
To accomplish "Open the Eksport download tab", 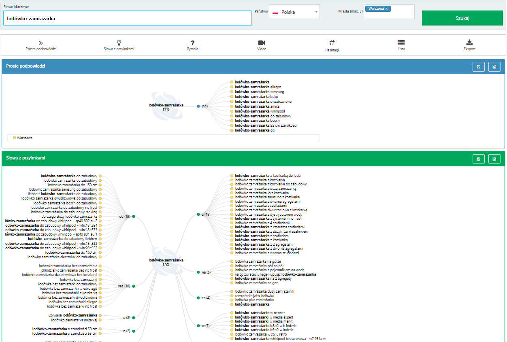I will 470,45.
